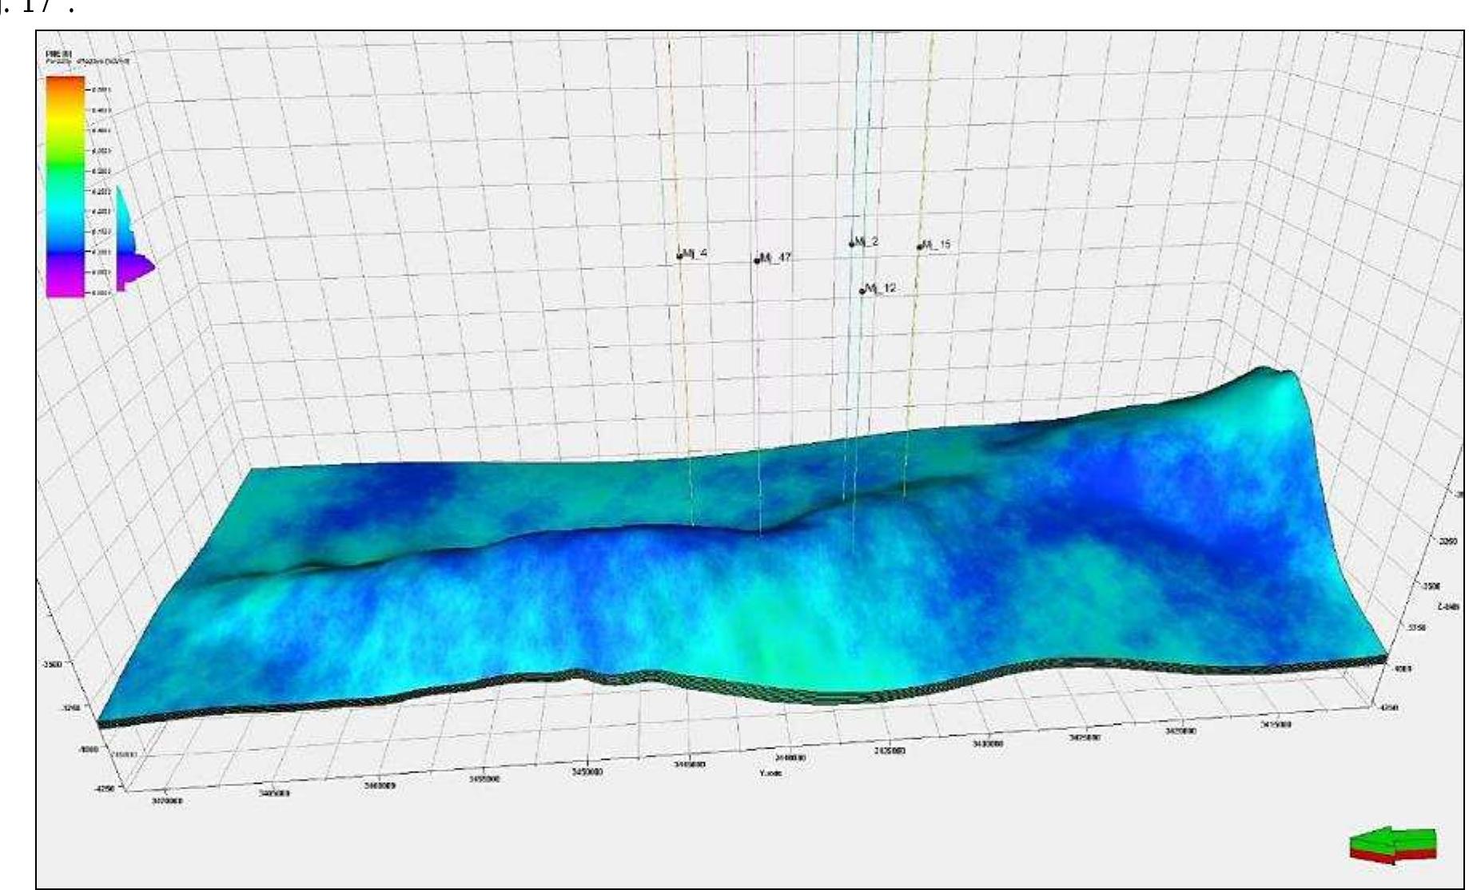Click the Mj_12 well marker
The image size is (1469, 890).
pyautogui.click(x=862, y=292)
